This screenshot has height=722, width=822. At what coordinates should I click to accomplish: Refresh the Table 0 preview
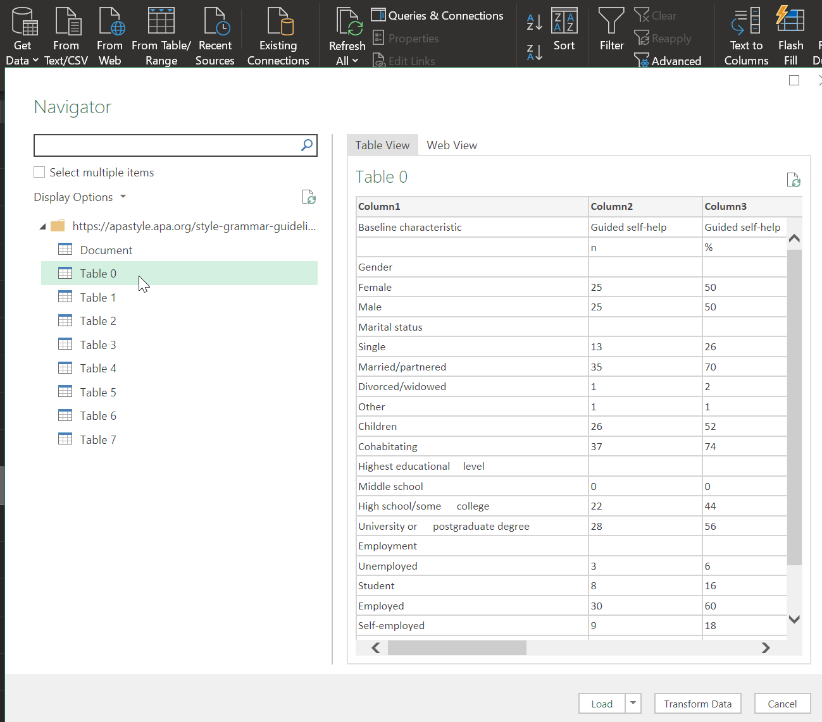[x=794, y=180]
